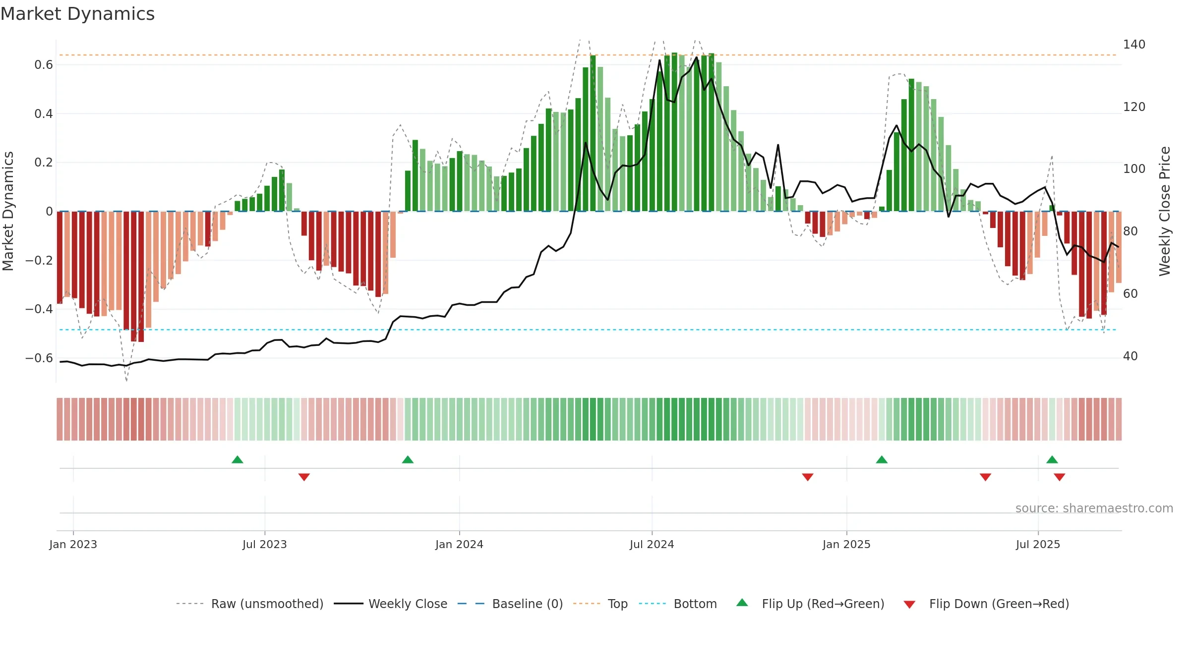Toggle the 'Baseline (0)' legend entry
Screen dimensions: 1190x669
click(510, 604)
